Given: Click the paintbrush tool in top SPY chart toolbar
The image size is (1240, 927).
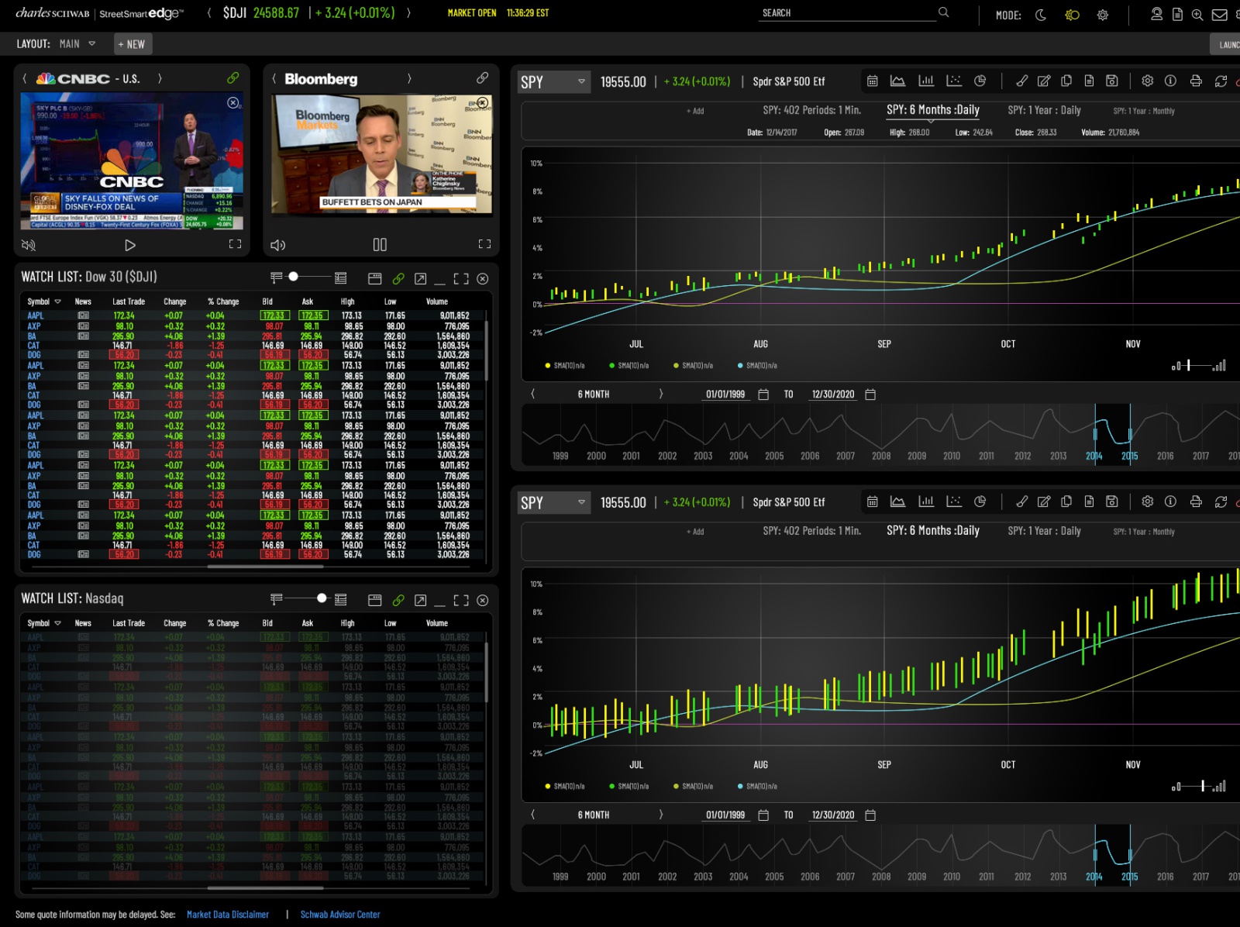Looking at the screenshot, I should (x=1022, y=81).
